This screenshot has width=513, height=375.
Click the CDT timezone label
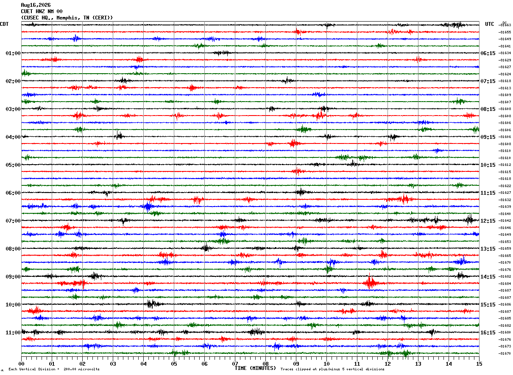[4, 24]
